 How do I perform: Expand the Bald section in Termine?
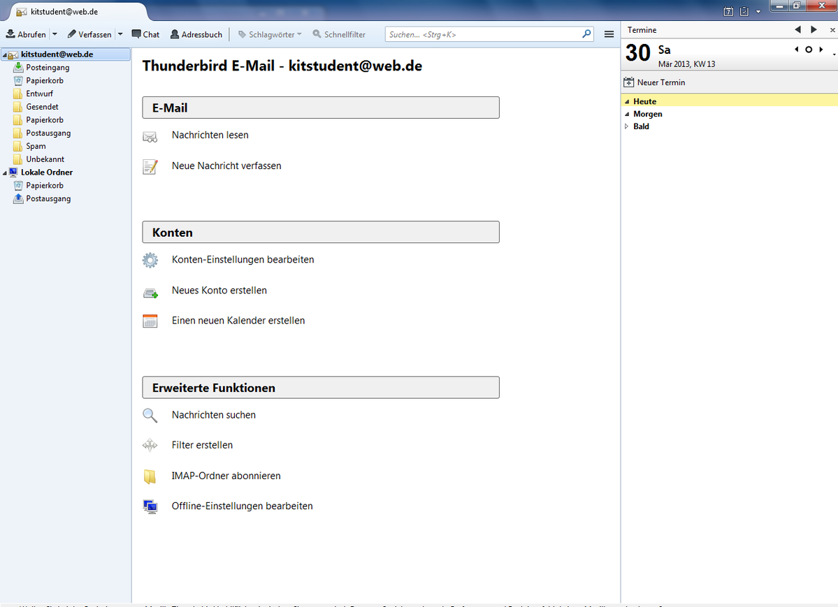click(627, 126)
